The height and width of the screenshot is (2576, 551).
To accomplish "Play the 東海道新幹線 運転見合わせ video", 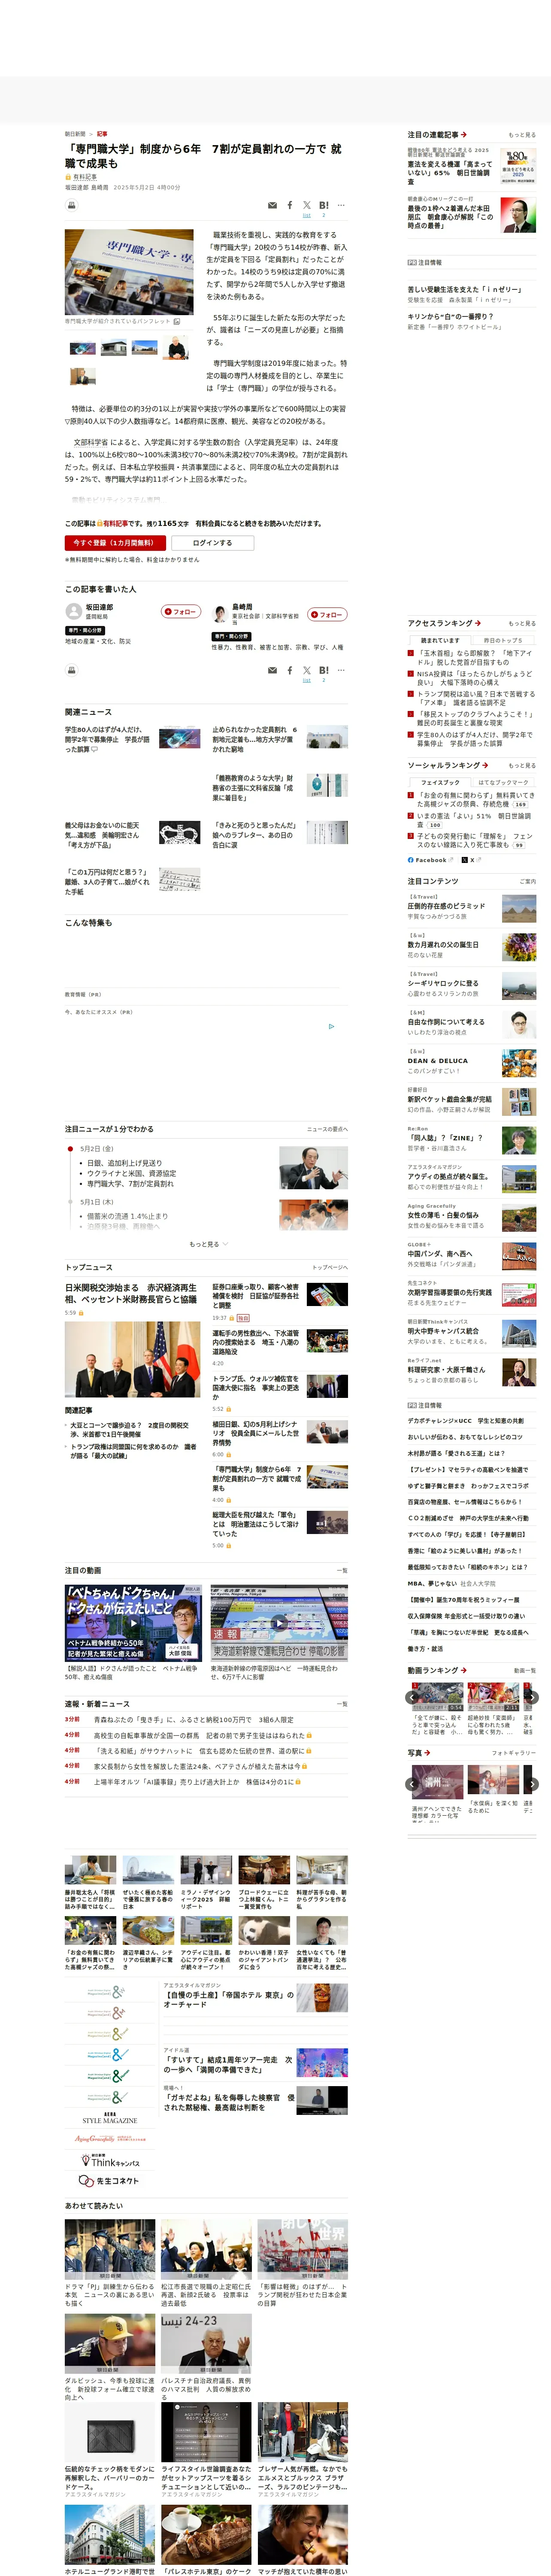I will tap(279, 1622).
